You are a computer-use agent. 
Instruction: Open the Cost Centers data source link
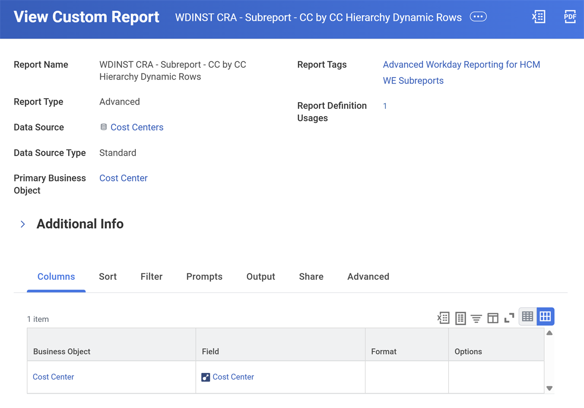click(x=137, y=127)
